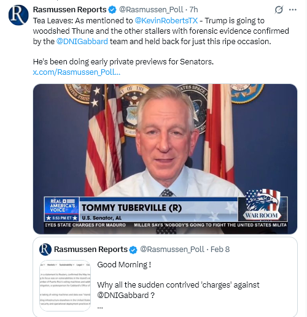Expand the quoted tweet ellipsis text
This screenshot has height=317, width=307.
[x=100, y=307]
